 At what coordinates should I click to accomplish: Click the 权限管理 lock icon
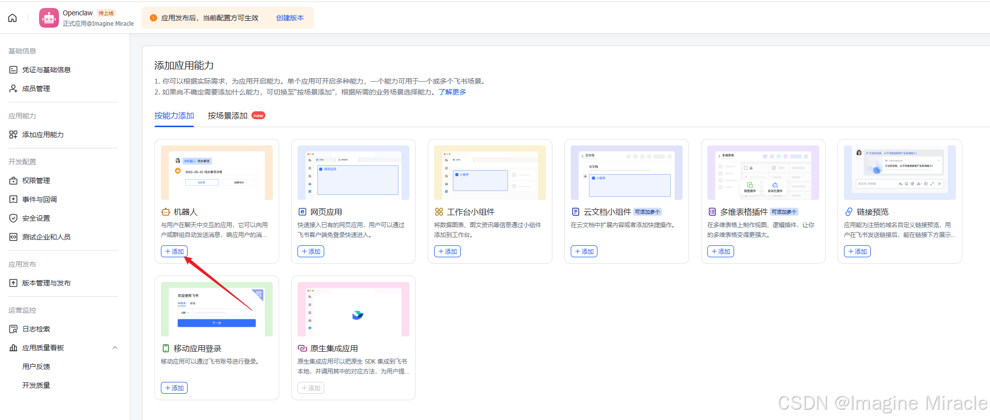tap(13, 181)
